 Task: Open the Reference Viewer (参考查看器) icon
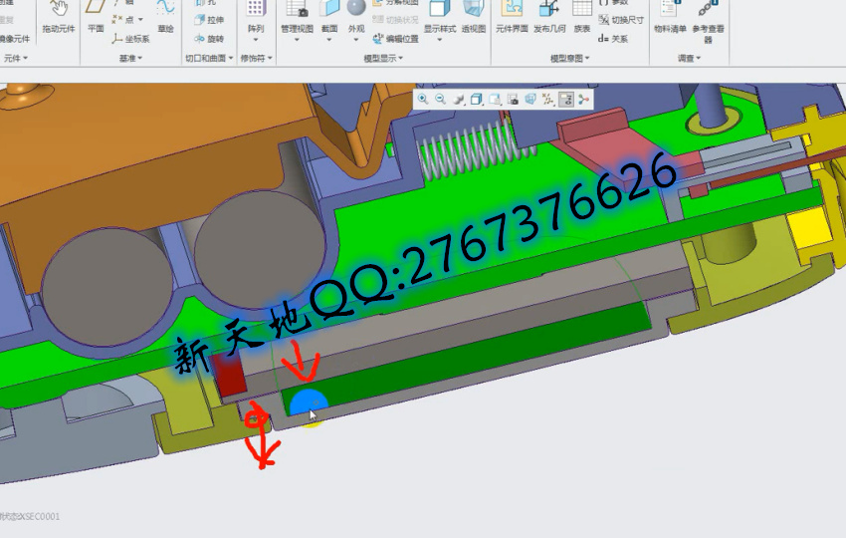708,12
